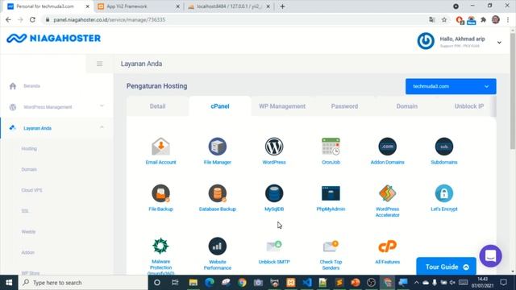Open the Unblock IP tab
This screenshot has height=290, width=516.
click(468, 106)
